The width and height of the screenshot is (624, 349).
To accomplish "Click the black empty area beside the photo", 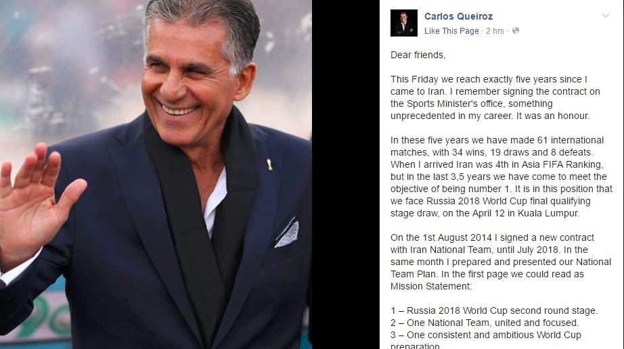I will pyautogui.click(x=345, y=174).
